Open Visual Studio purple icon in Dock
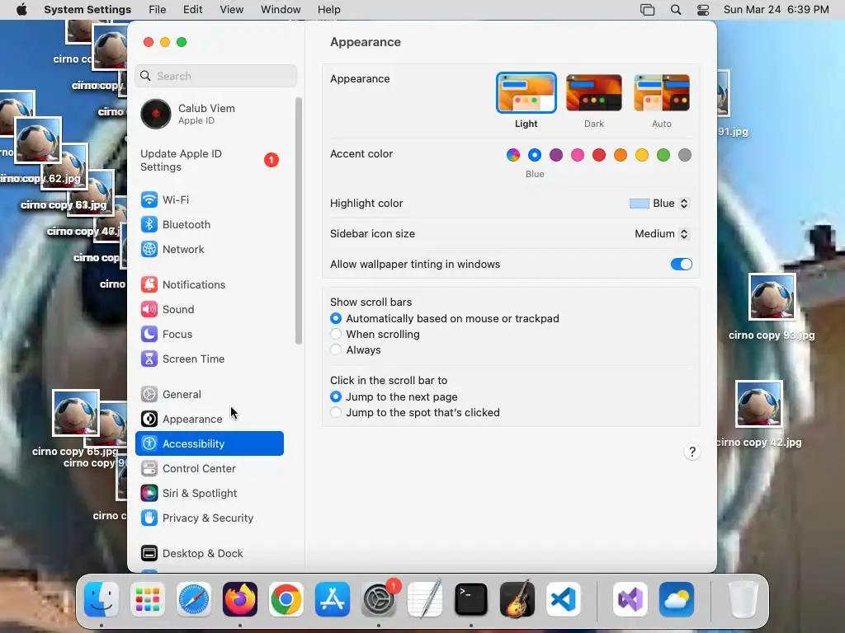 630,599
